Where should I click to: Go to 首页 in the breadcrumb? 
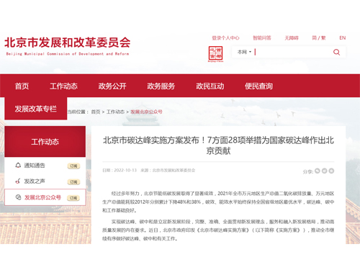(x=96, y=112)
